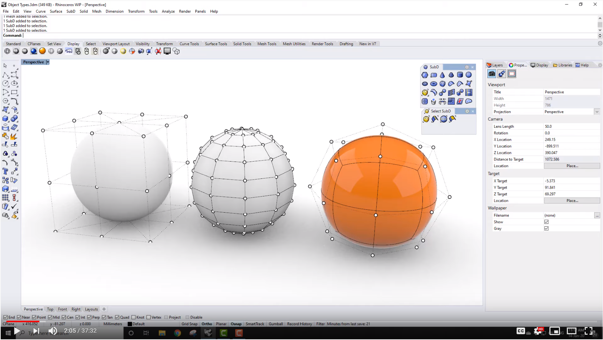Activate Shaded display mode blue sphere icon
The image size is (603, 340).
(33, 51)
